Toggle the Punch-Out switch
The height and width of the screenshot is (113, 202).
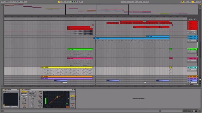click(x=138, y=2)
